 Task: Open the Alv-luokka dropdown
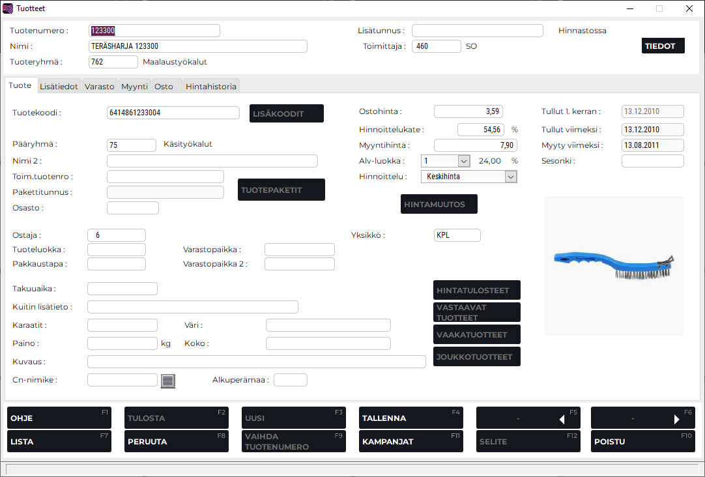pyautogui.click(x=463, y=161)
